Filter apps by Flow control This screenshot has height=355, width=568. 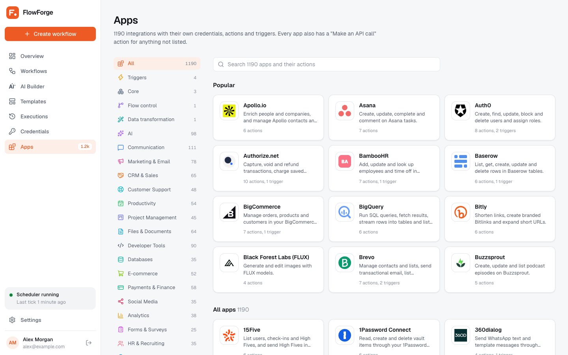click(157, 105)
